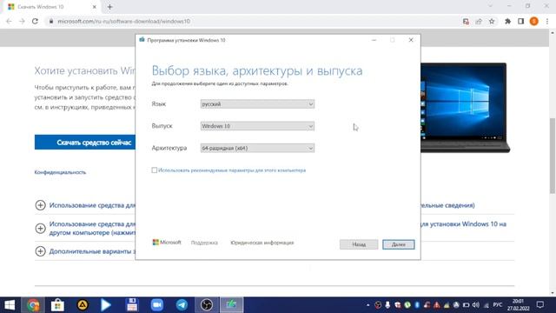This screenshot has width=556, height=313.
Task: Open Zoom from the taskbar
Action: pos(156,305)
